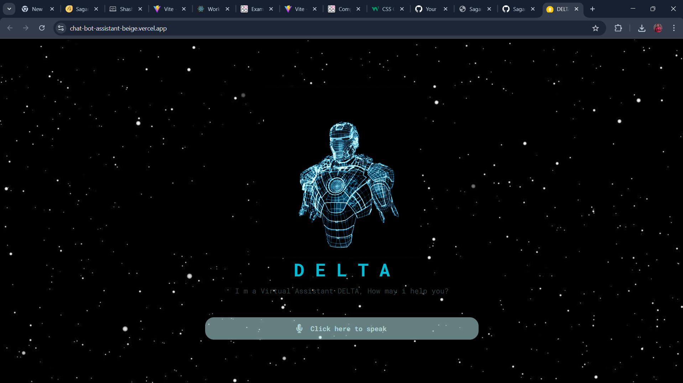Reload the current page
The image size is (683, 383).
[x=42, y=28]
